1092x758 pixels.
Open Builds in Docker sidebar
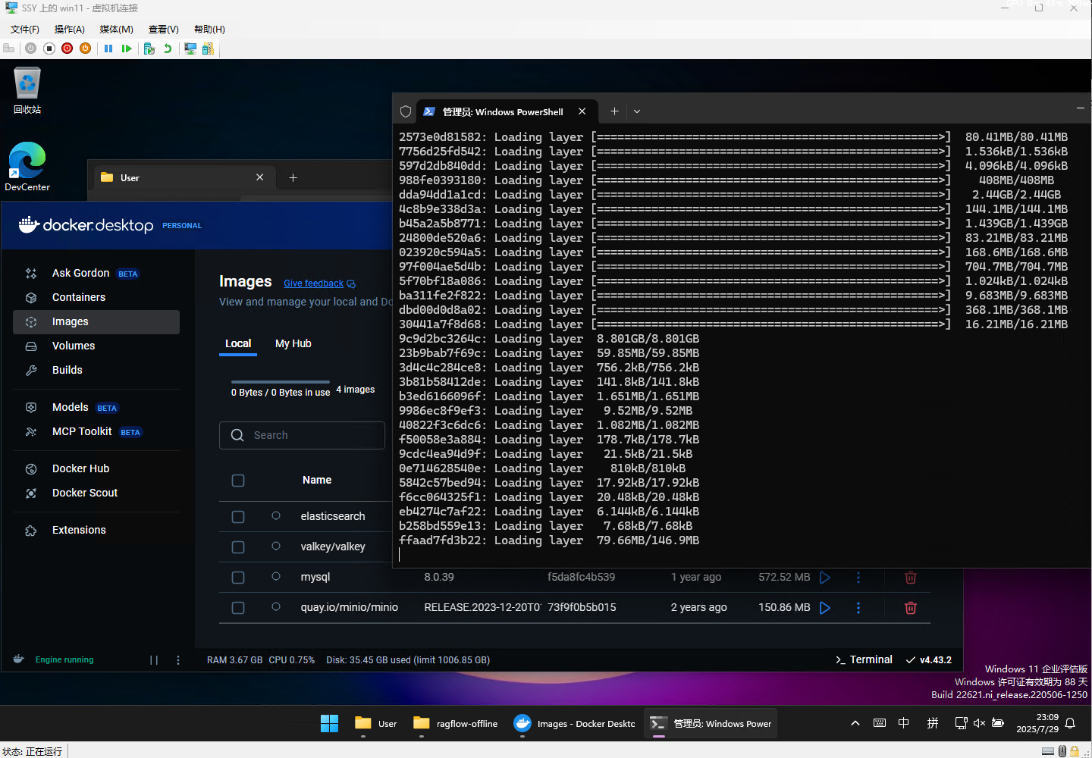point(96,370)
